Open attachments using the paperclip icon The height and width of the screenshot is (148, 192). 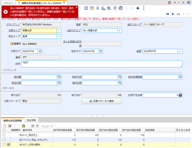point(97,8)
